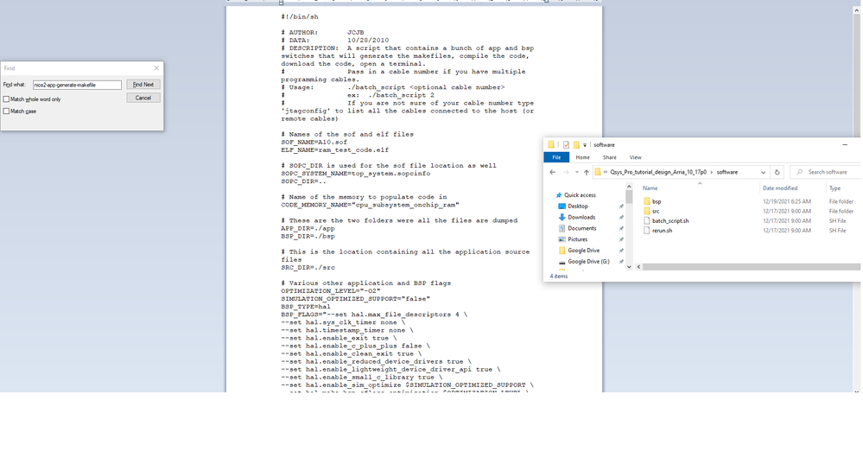863x464 pixels.
Task: Click the pin icon beside Google Drive (G:)
Action: (621, 262)
